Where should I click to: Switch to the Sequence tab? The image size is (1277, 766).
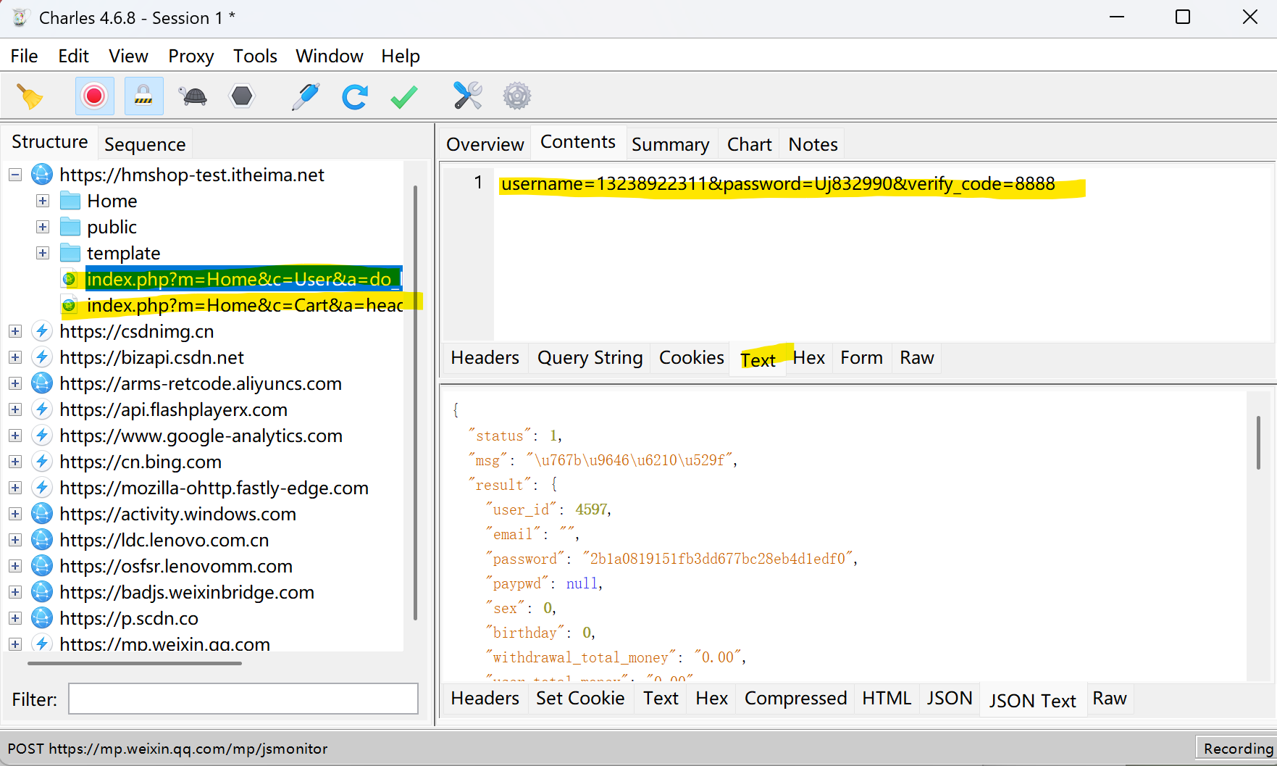pos(145,144)
